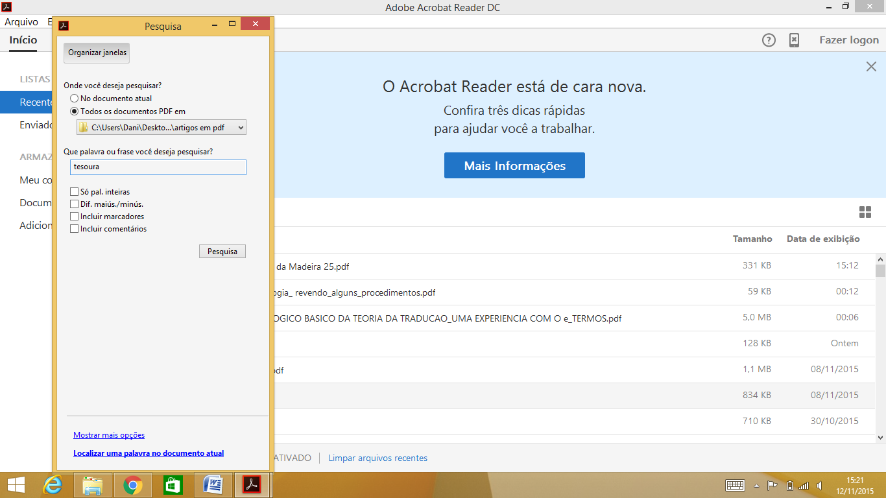Open File Explorer from taskbar
The height and width of the screenshot is (498, 886).
(93, 485)
